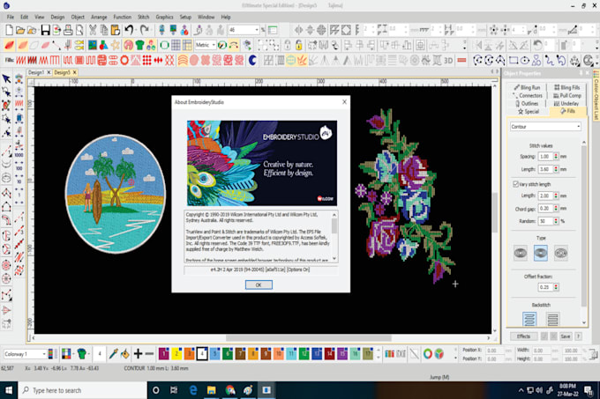Select the TrueView red leaf icon
Image resolution: width=600 pixels, height=399 pixels.
coord(9,45)
